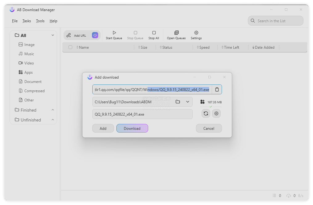Open the Open Queues panel icon
Screen dimensions: 313x205
point(176,32)
